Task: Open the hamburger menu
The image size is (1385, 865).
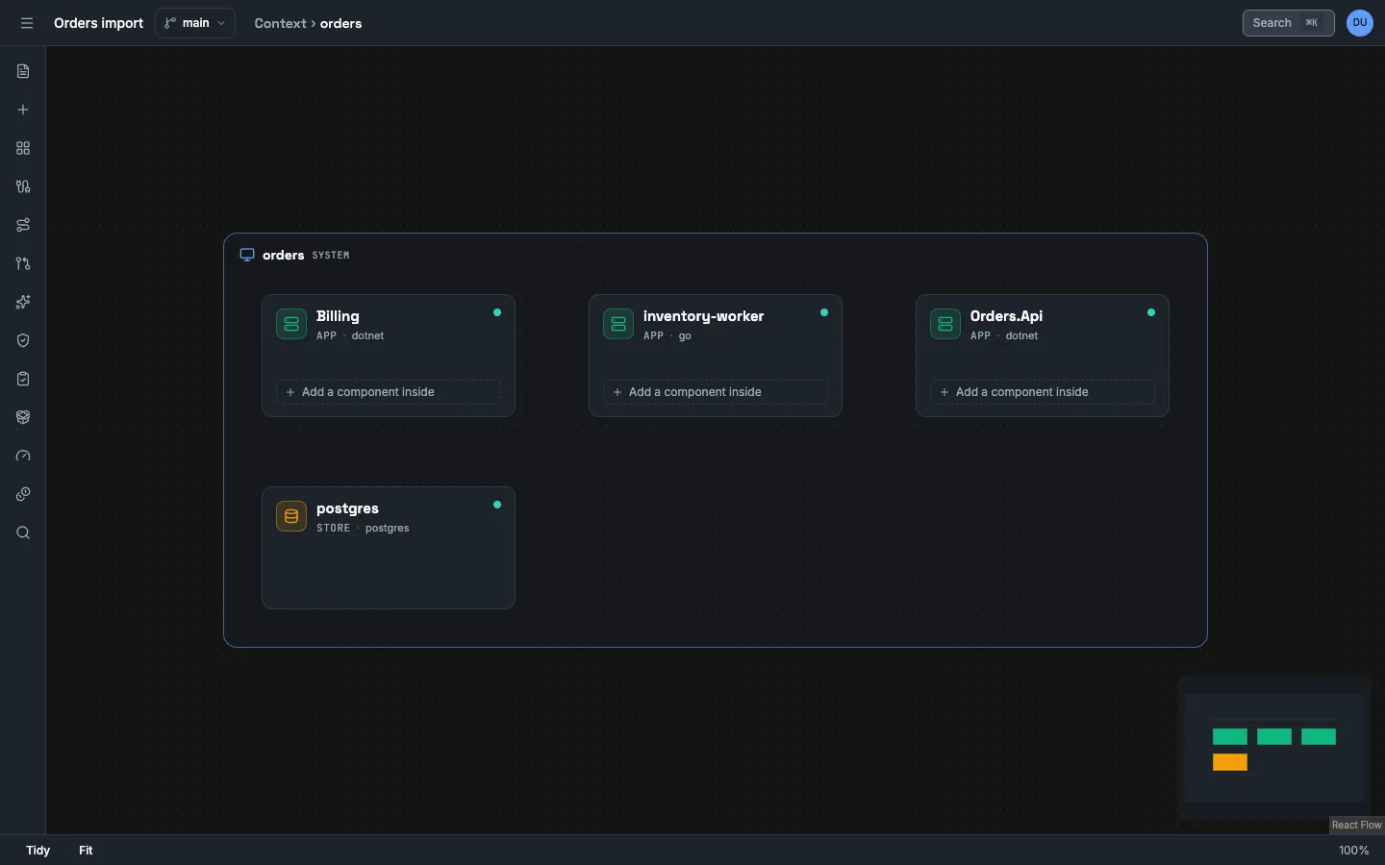Action: [27, 23]
